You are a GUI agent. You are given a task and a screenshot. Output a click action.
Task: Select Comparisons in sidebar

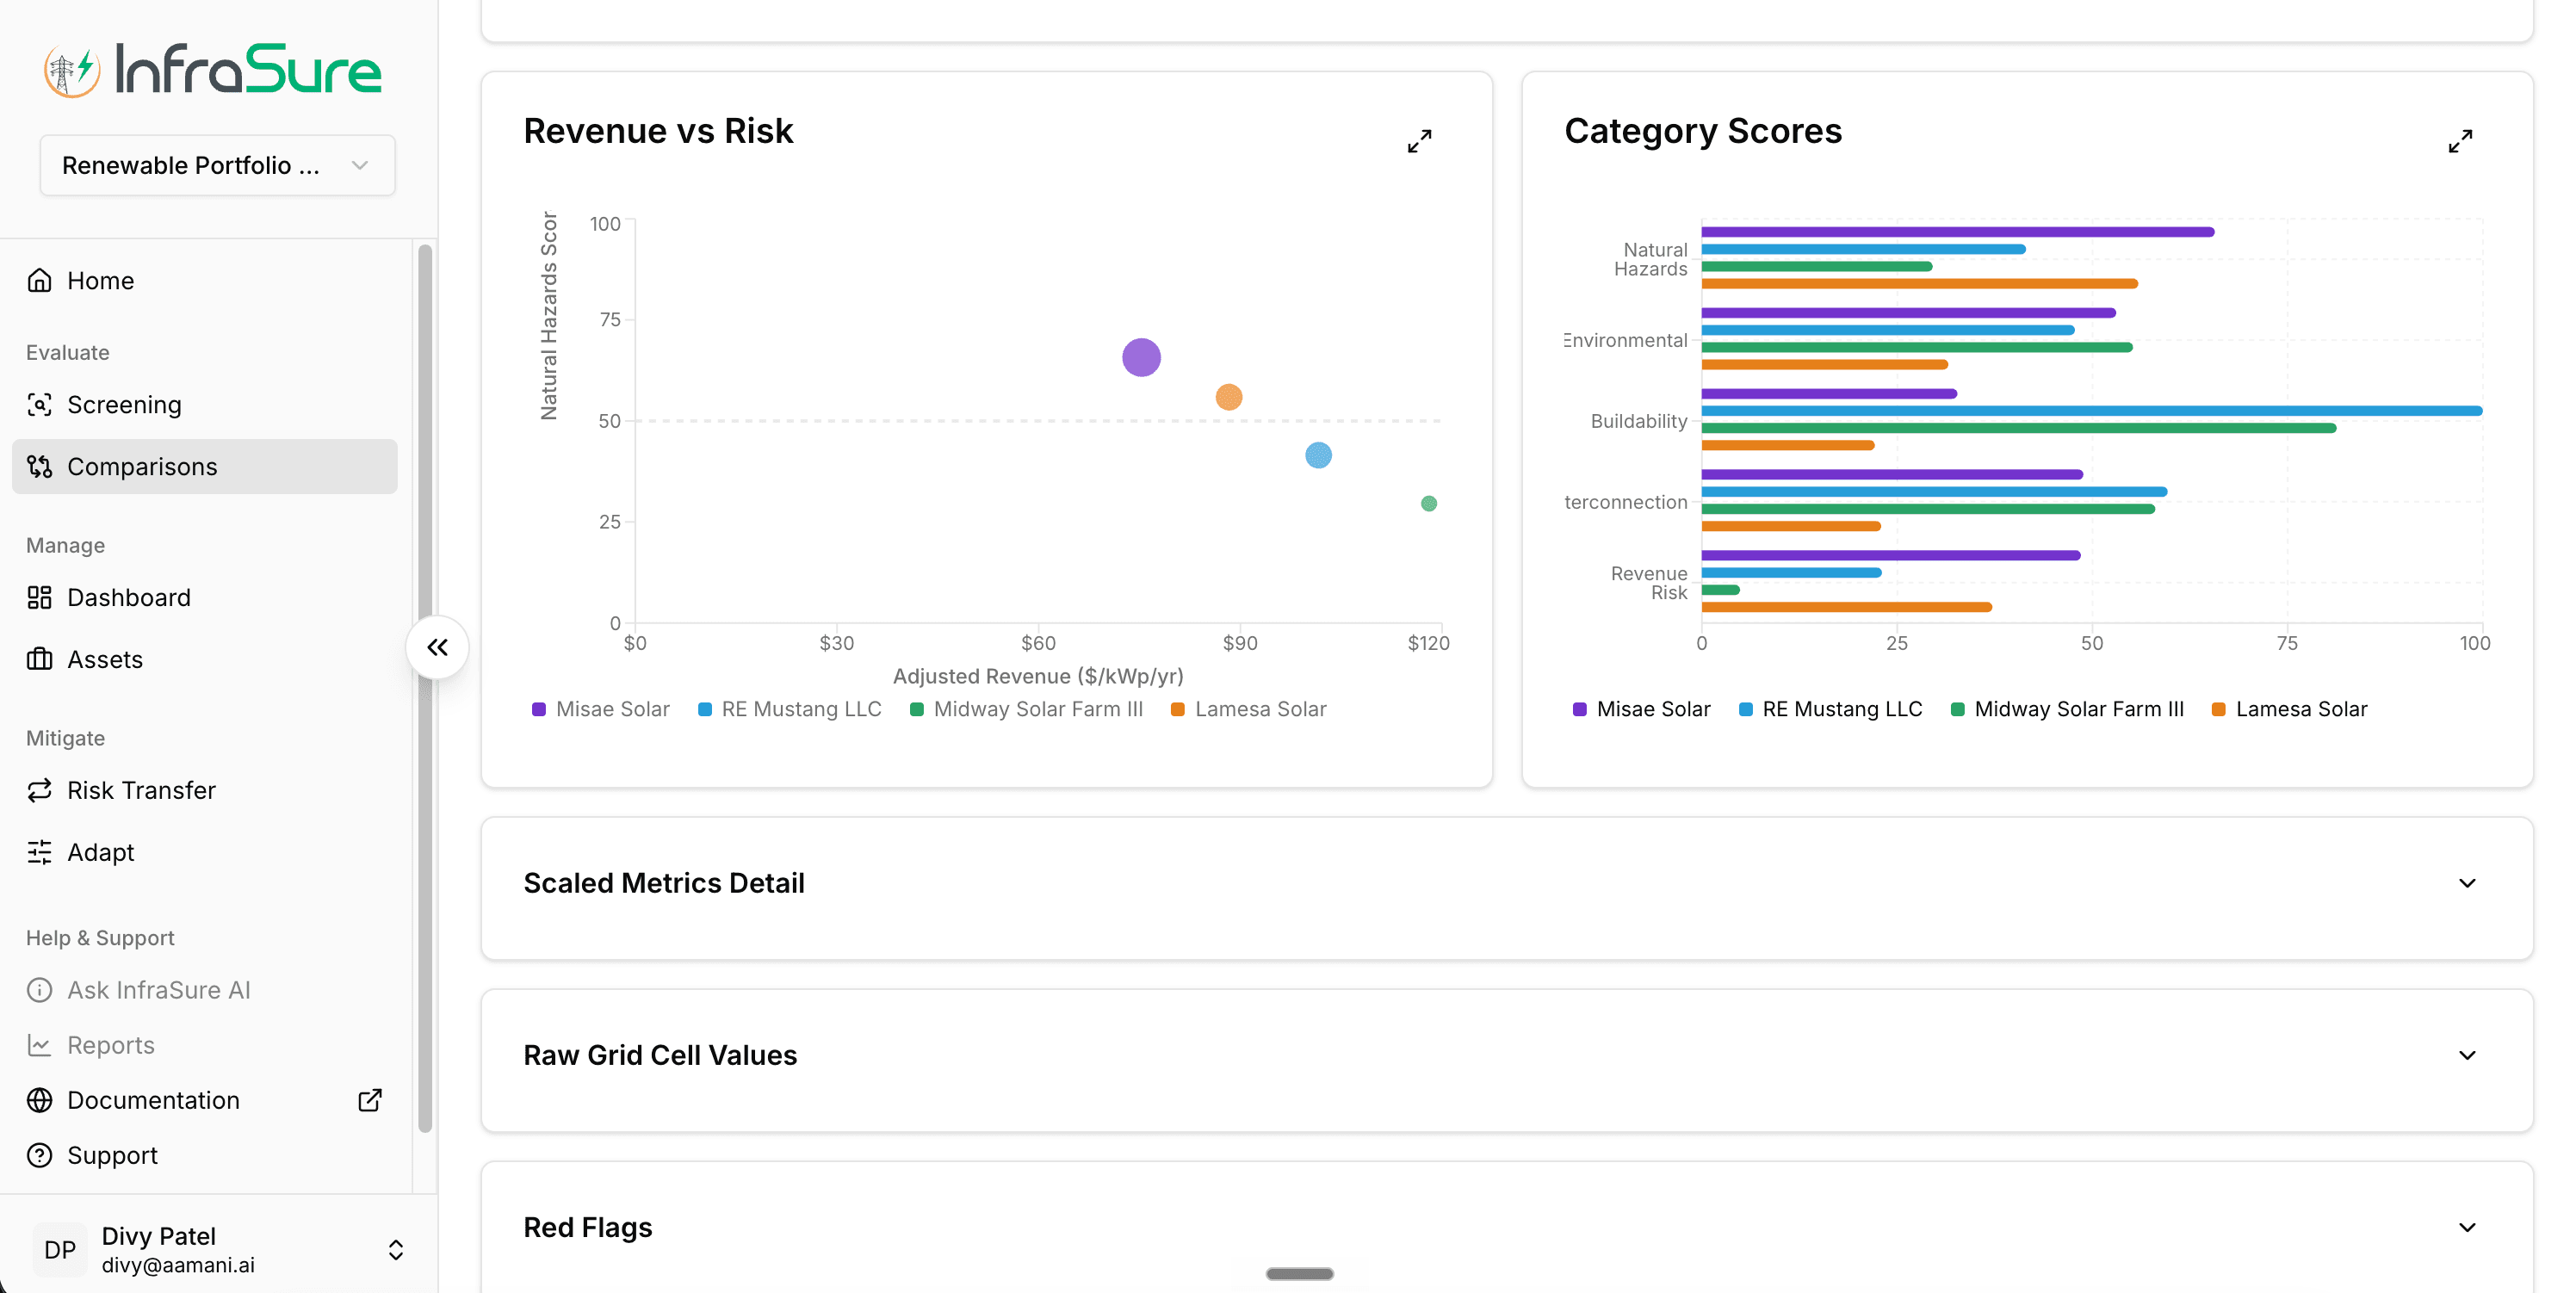click(x=204, y=467)
